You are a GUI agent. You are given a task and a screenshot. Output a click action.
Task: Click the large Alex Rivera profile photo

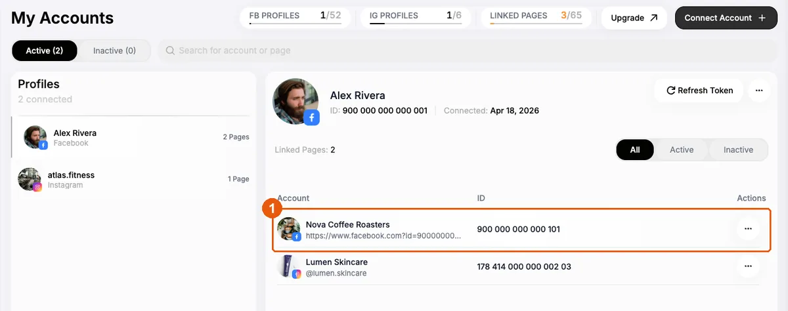[x=295, y=101]
